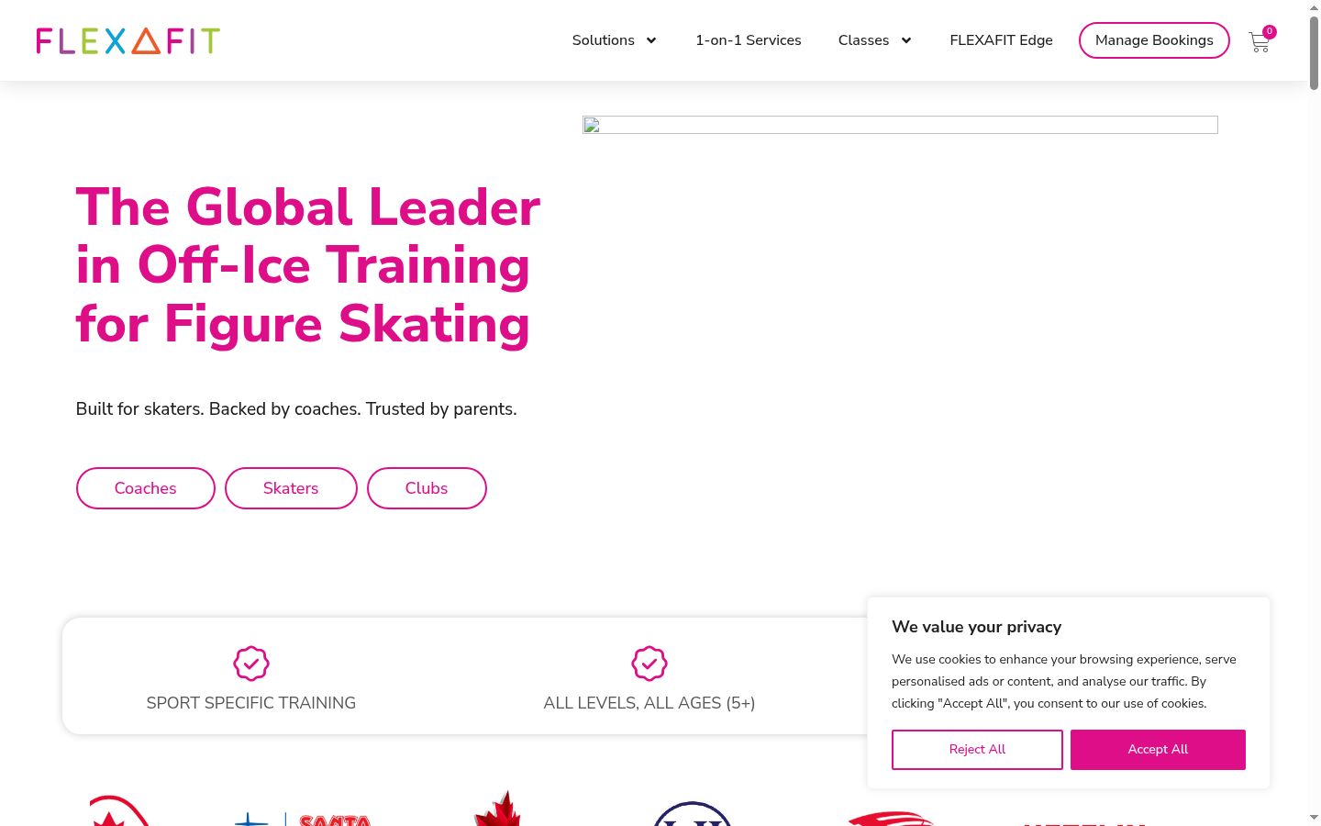Click the FLEXAFIT logo

128,40
